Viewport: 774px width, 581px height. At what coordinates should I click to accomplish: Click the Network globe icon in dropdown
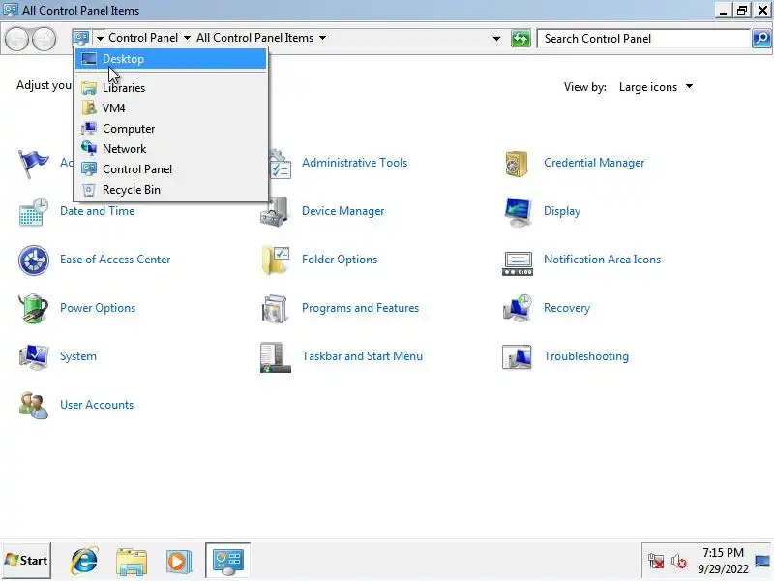click(89, 149)
